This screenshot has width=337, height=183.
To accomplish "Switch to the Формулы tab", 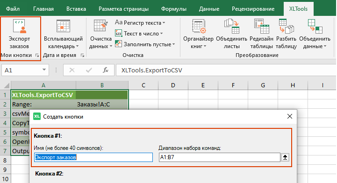I will point(174,9).
